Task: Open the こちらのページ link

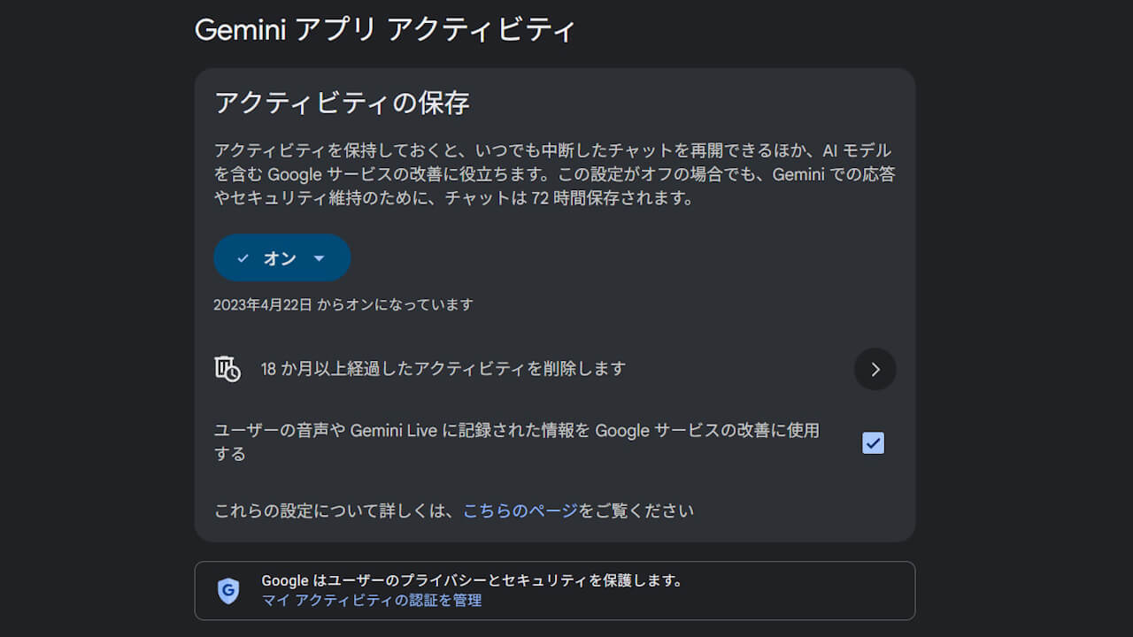Action: click(520, 510)
